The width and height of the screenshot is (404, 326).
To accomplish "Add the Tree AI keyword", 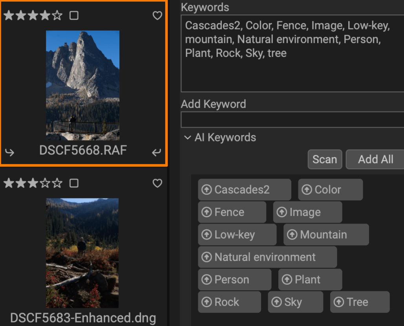I will [x=360, y=302].
